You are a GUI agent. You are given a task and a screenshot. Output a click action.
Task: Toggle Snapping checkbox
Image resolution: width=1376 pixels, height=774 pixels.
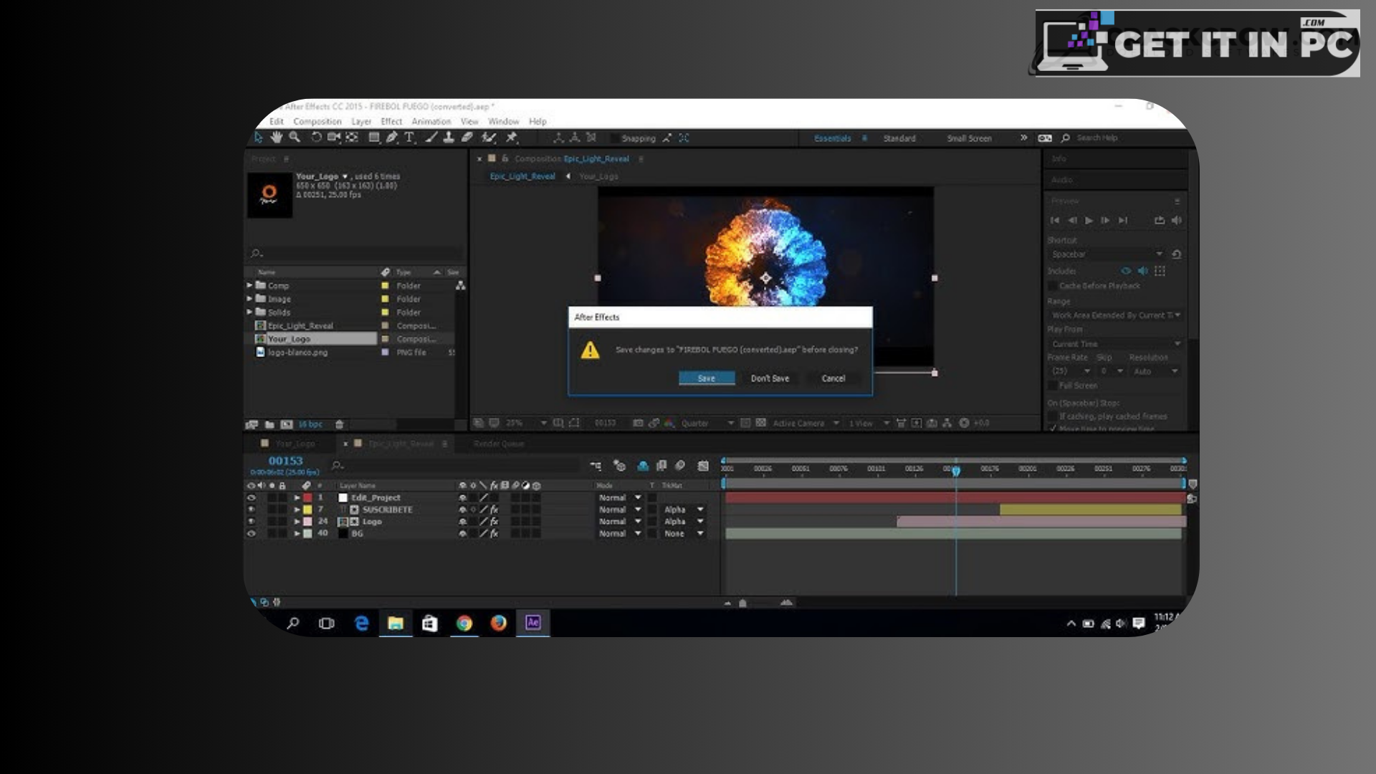(615, 138)
